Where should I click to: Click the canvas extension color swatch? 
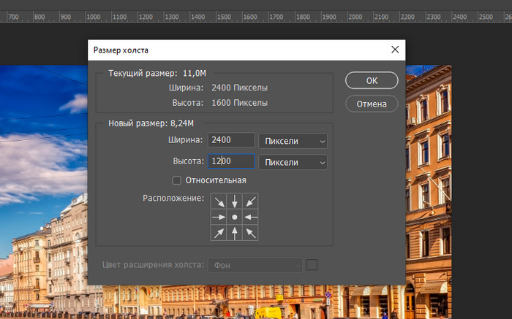coord(312,264)
